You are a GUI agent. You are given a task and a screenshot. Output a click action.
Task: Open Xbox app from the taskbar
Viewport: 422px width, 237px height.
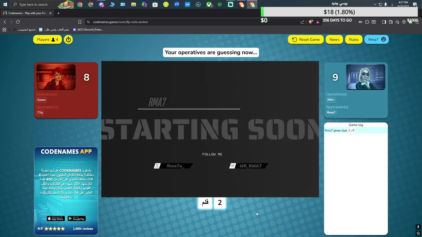coord(209,5)
